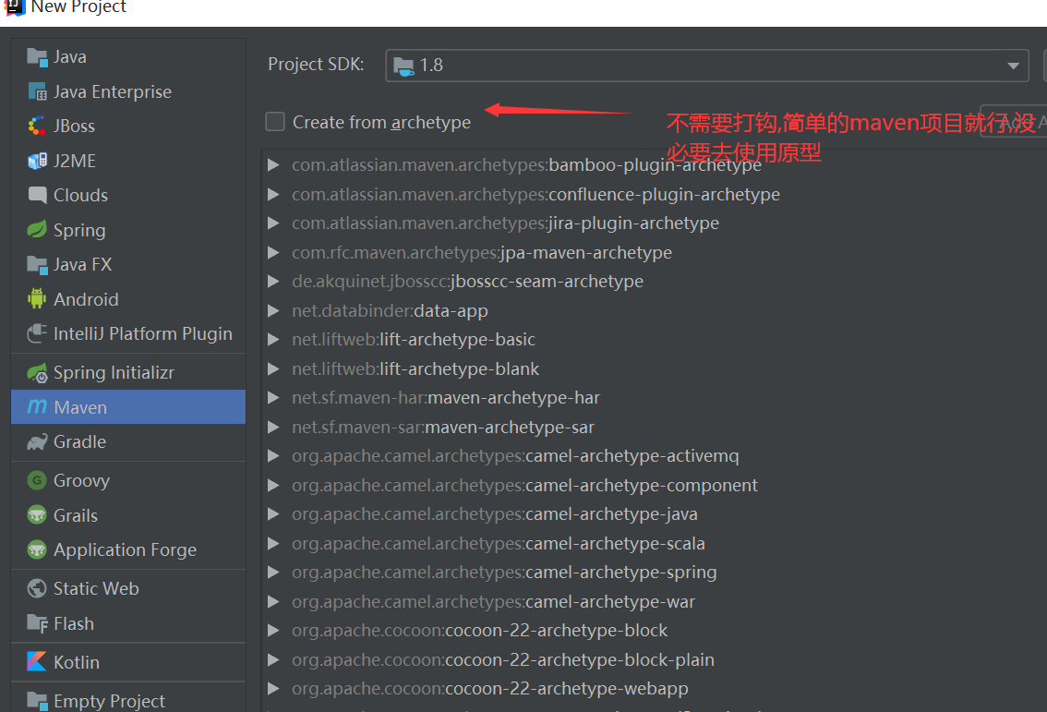
Task: Expand the confluence-plugin-archetype node
Action: (273, 194)
